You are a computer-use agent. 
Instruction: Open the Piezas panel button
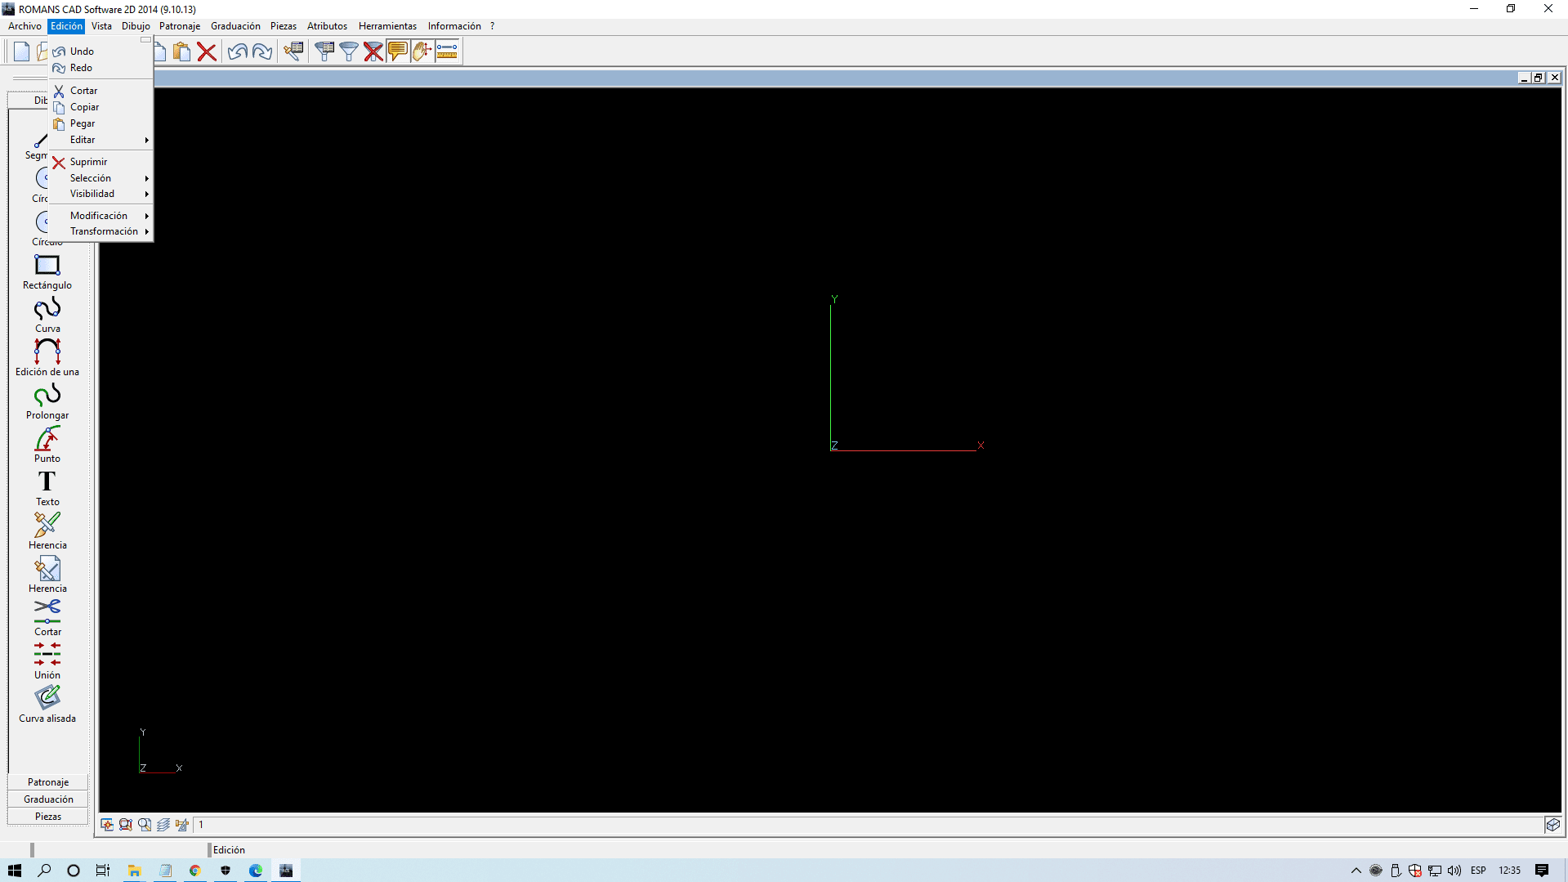(48, 817)
